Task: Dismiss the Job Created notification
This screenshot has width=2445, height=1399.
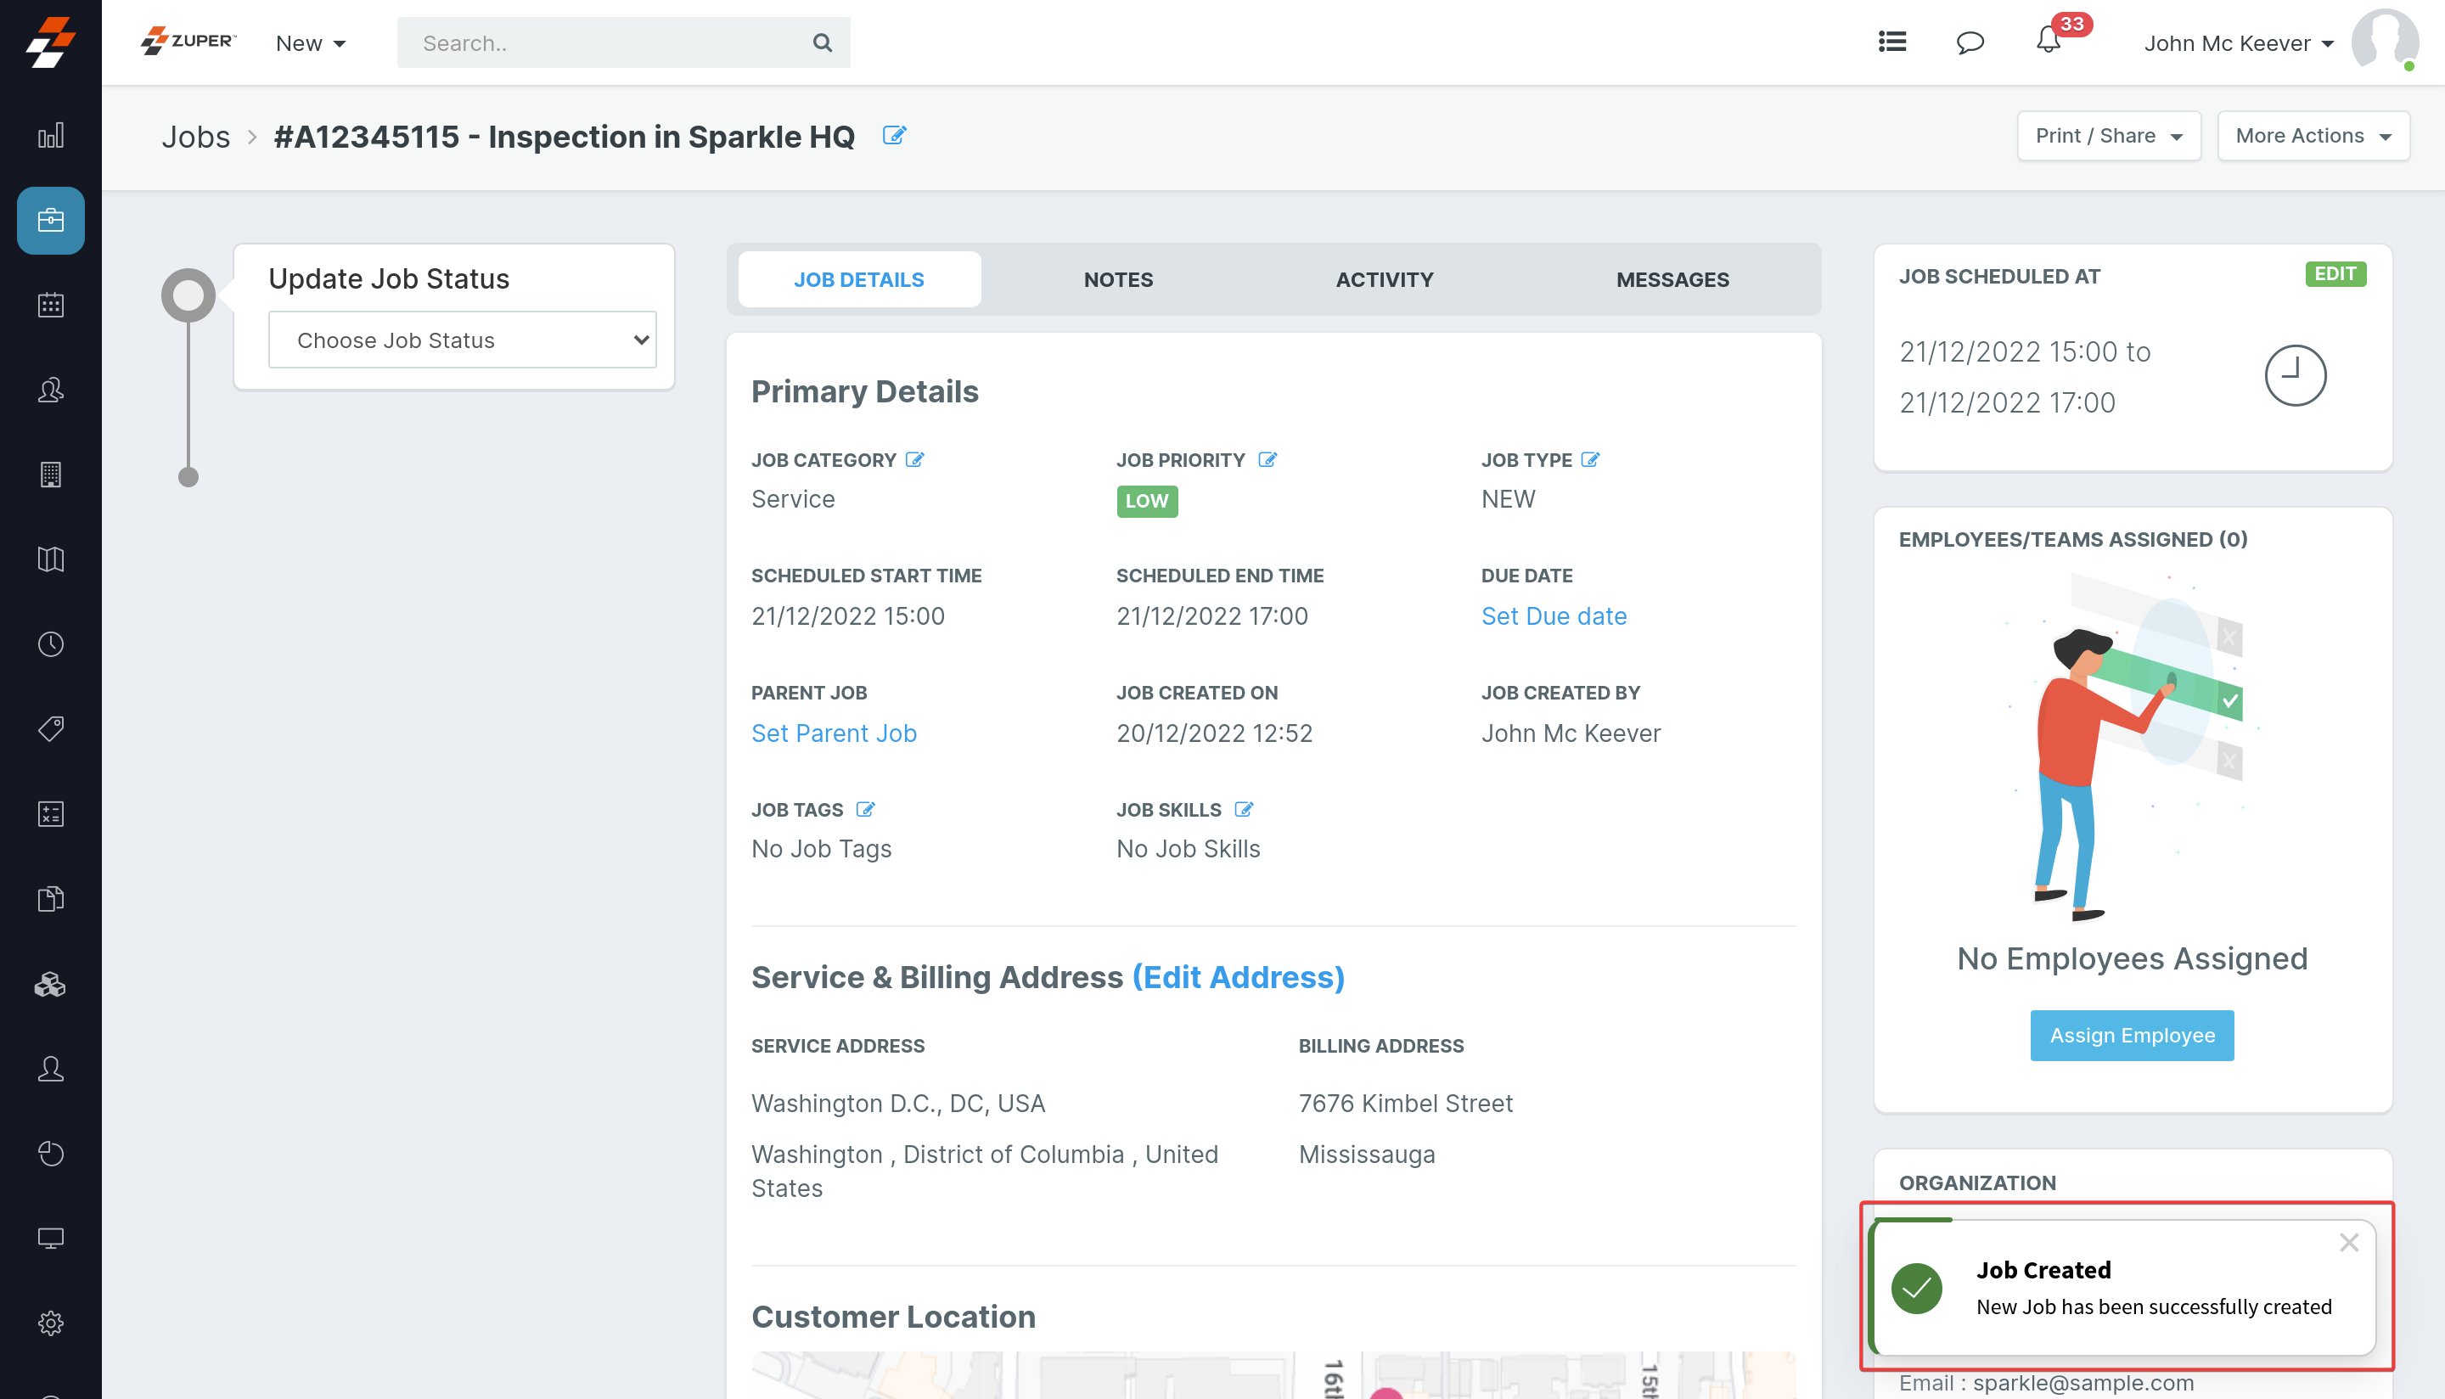Action: coord(2349,1243)
